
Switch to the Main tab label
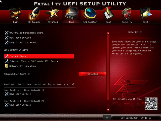coord(16,22)
